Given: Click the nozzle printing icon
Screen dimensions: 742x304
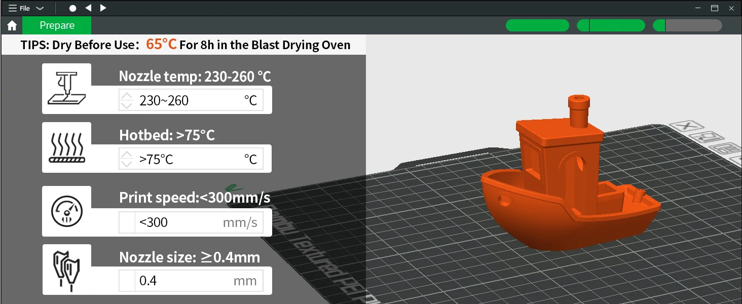Looking at the screenshot, I should click(x=66, y=88).
